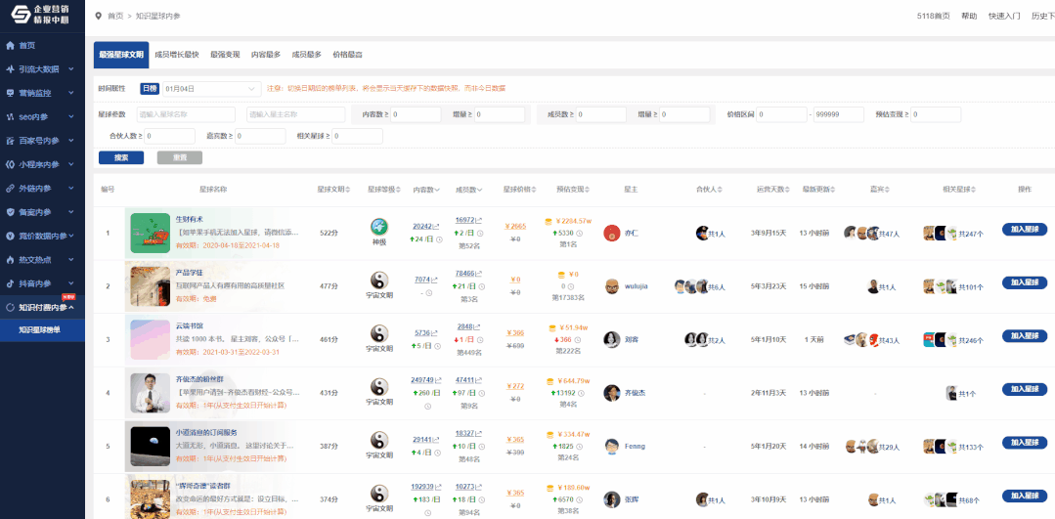
Task: Click the 外链内参 link icon in sidebar
Action: tap(10, 189)
